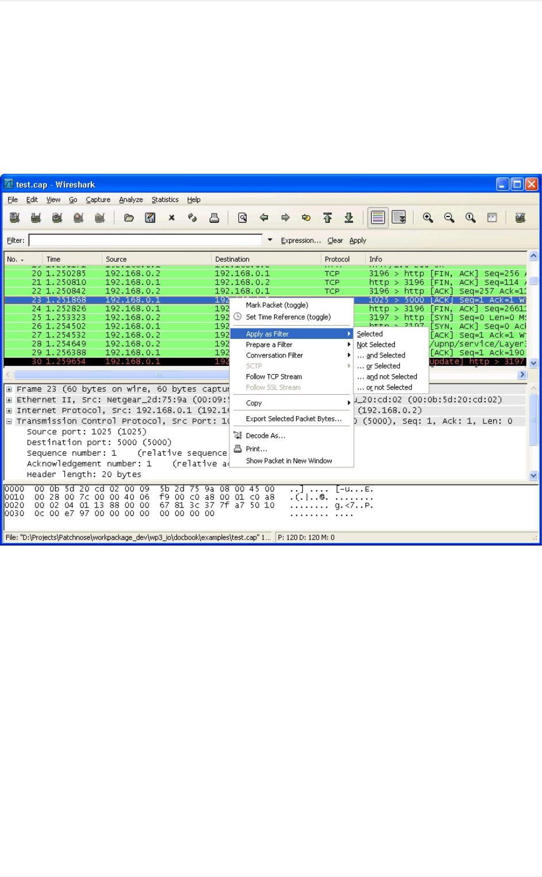Sort by the Protocol column header
Viewport: 542px width, 877px height.
(344, 259)
